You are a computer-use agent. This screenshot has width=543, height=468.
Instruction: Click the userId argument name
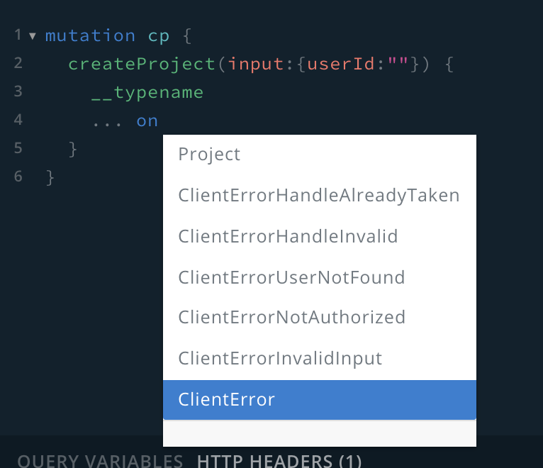pyautogui.click(x=341, y=64)
